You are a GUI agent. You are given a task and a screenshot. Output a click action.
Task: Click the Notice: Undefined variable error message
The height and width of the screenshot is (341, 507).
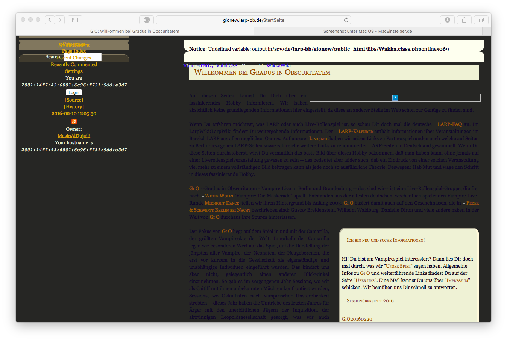(319, 49)
